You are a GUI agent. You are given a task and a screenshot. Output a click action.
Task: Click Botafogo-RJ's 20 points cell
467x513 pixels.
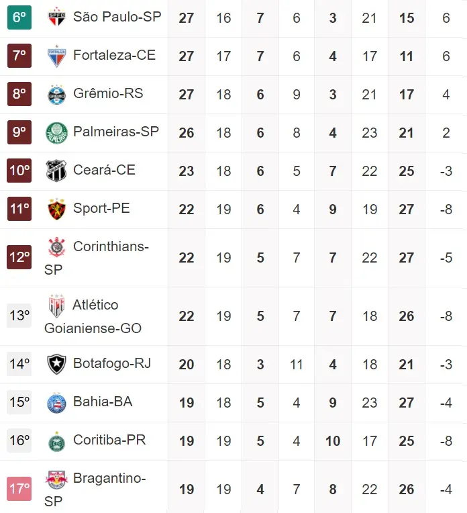[x=187, y=364]
